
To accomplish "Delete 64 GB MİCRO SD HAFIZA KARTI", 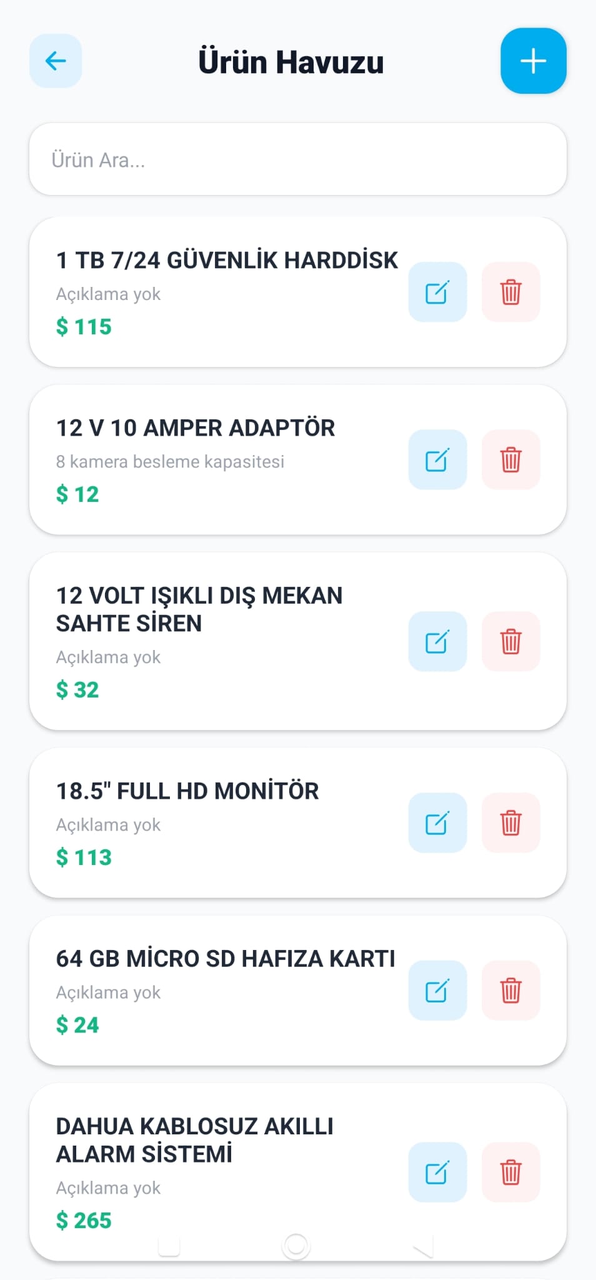I will tap(510, 990).
